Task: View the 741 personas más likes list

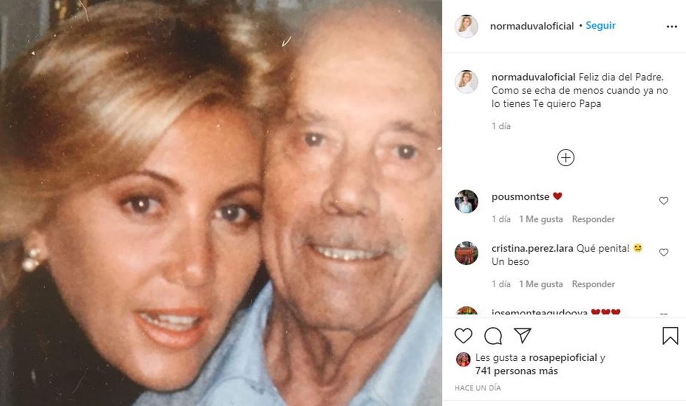Action: tap(517, 371)
